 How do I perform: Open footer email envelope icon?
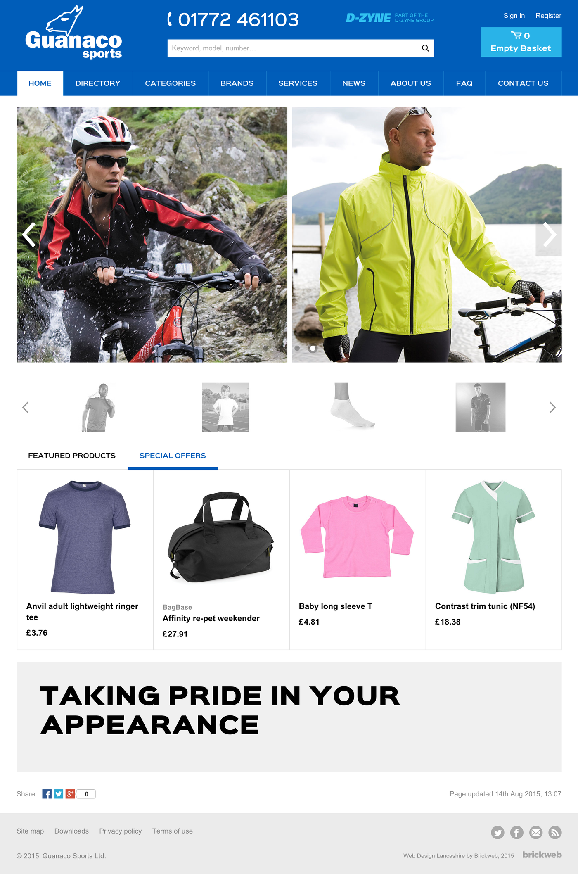tap(536, 832)
